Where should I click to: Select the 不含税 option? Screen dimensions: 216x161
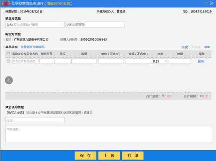click(x=196, y=47)
